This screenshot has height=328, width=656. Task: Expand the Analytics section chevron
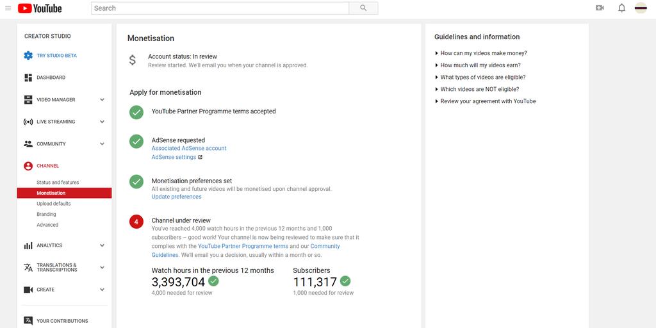click(x=102, y=245)
